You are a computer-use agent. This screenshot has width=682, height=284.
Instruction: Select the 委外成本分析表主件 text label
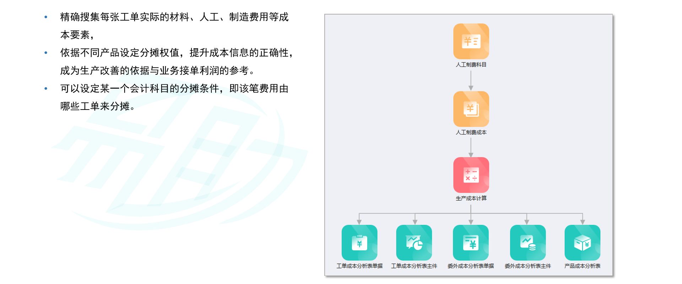[x=527, y=266]
